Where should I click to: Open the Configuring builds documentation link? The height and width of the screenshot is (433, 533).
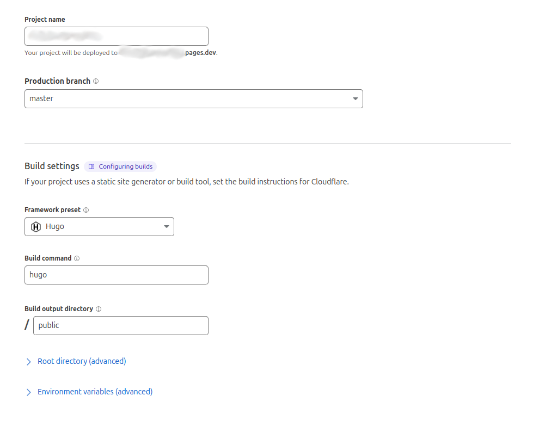(125, 166)
